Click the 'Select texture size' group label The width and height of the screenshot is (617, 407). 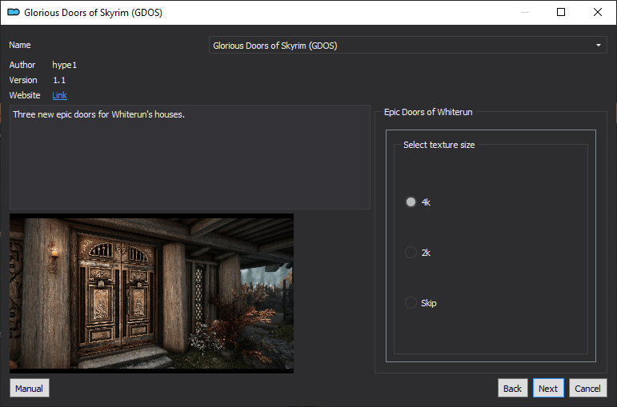tap(439, 145)
